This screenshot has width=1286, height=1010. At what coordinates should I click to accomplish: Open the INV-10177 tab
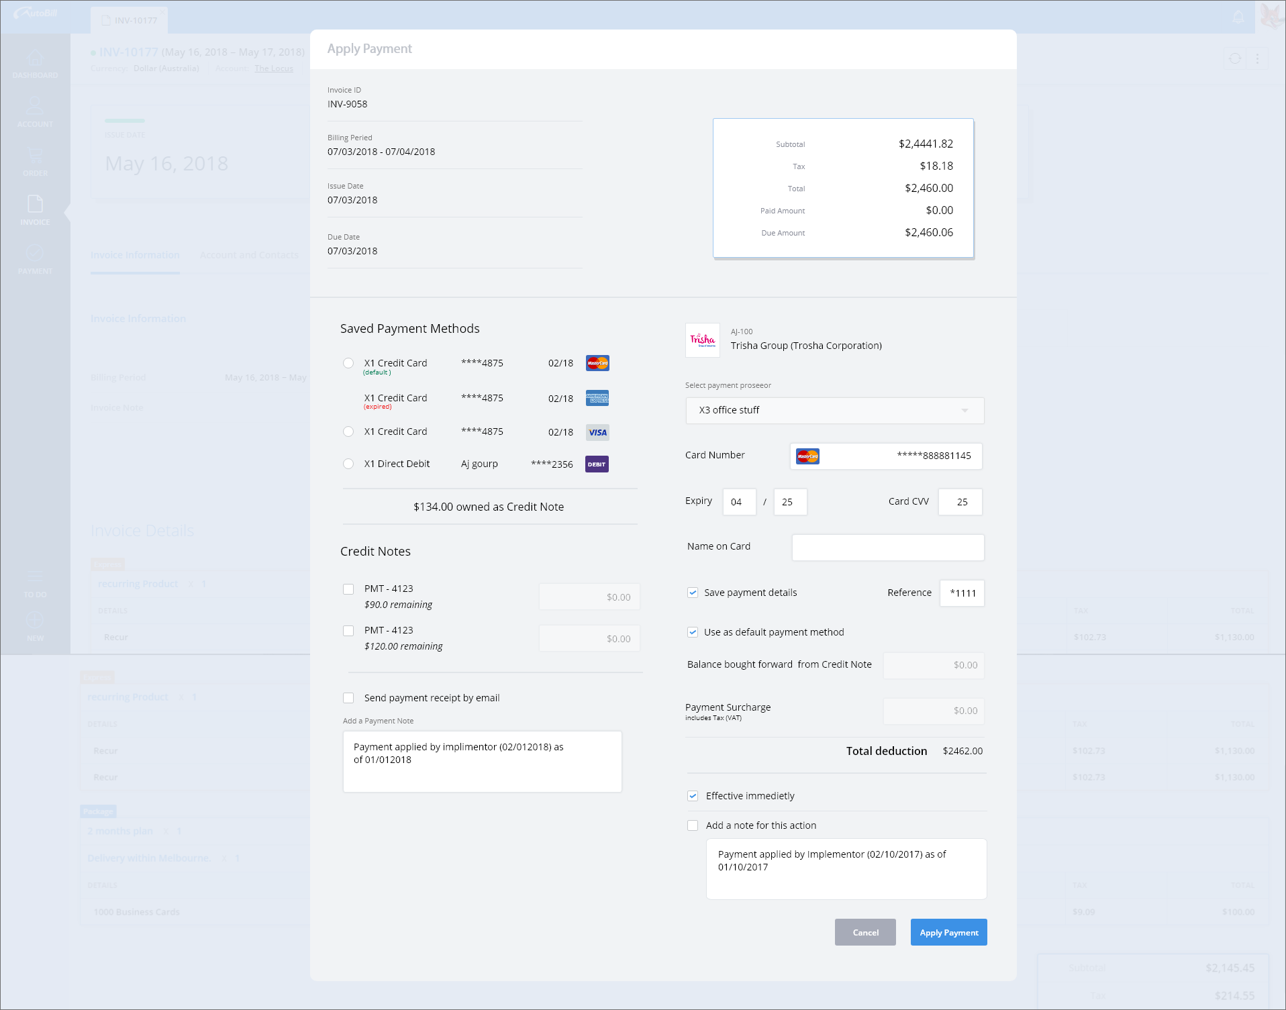[130, 20]
